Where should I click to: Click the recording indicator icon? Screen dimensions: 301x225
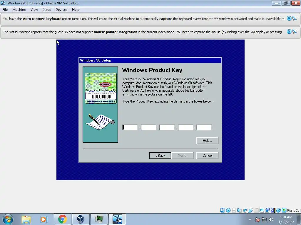click(267, 210)
